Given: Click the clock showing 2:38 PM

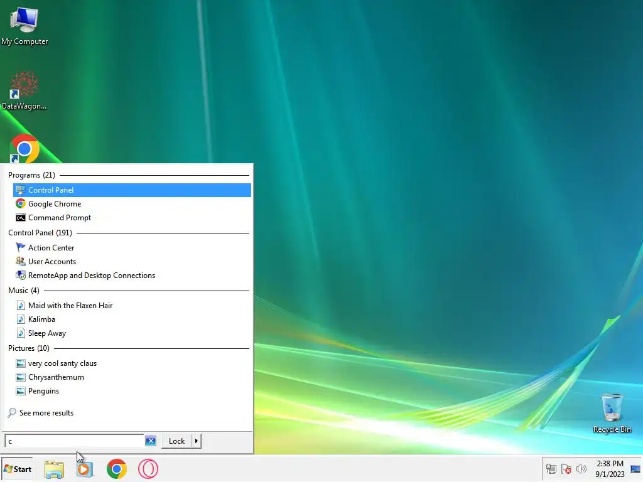Looking at the screenshot, I should 610,469.
